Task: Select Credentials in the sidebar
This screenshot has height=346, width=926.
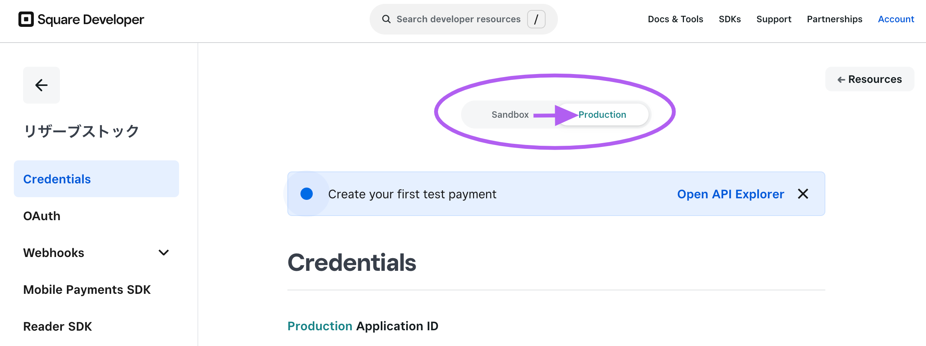Action: click(x=96, y=179)
